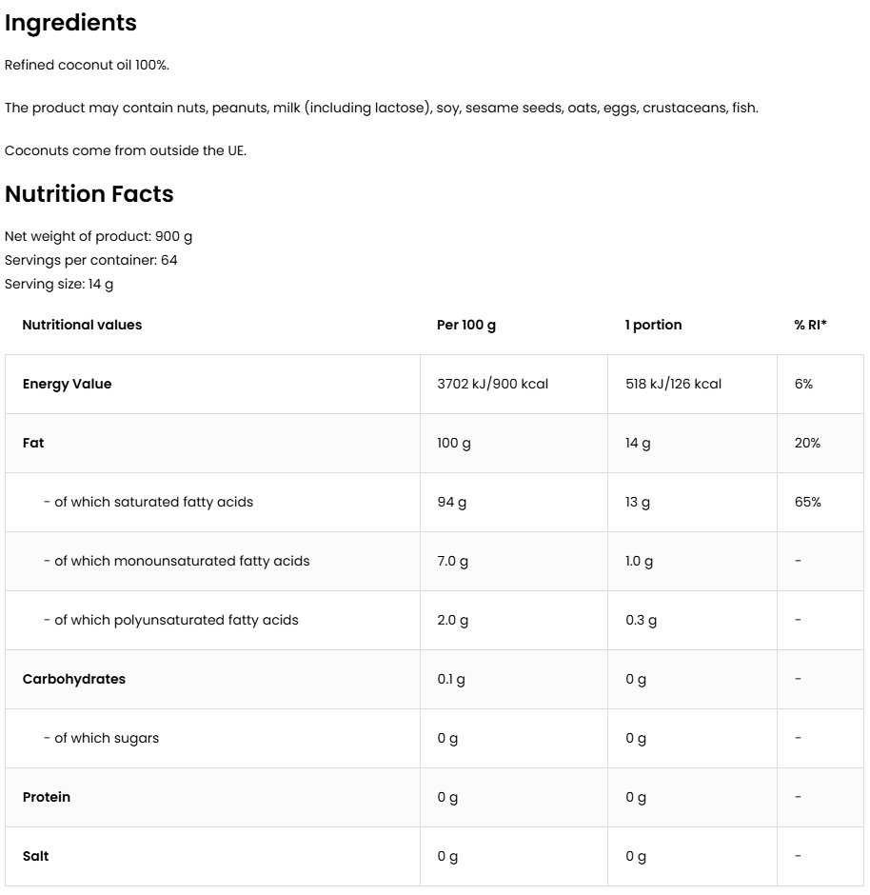Image resolution: width=870 pixels, height=895 pixels.
Task: Click the Salt row label
Action: tap(36, 856)
